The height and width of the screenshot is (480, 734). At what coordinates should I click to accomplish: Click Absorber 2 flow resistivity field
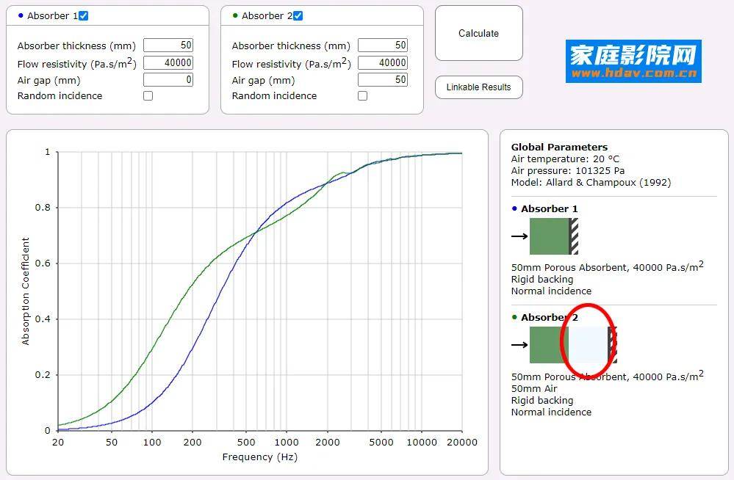[x=383, y=63]
